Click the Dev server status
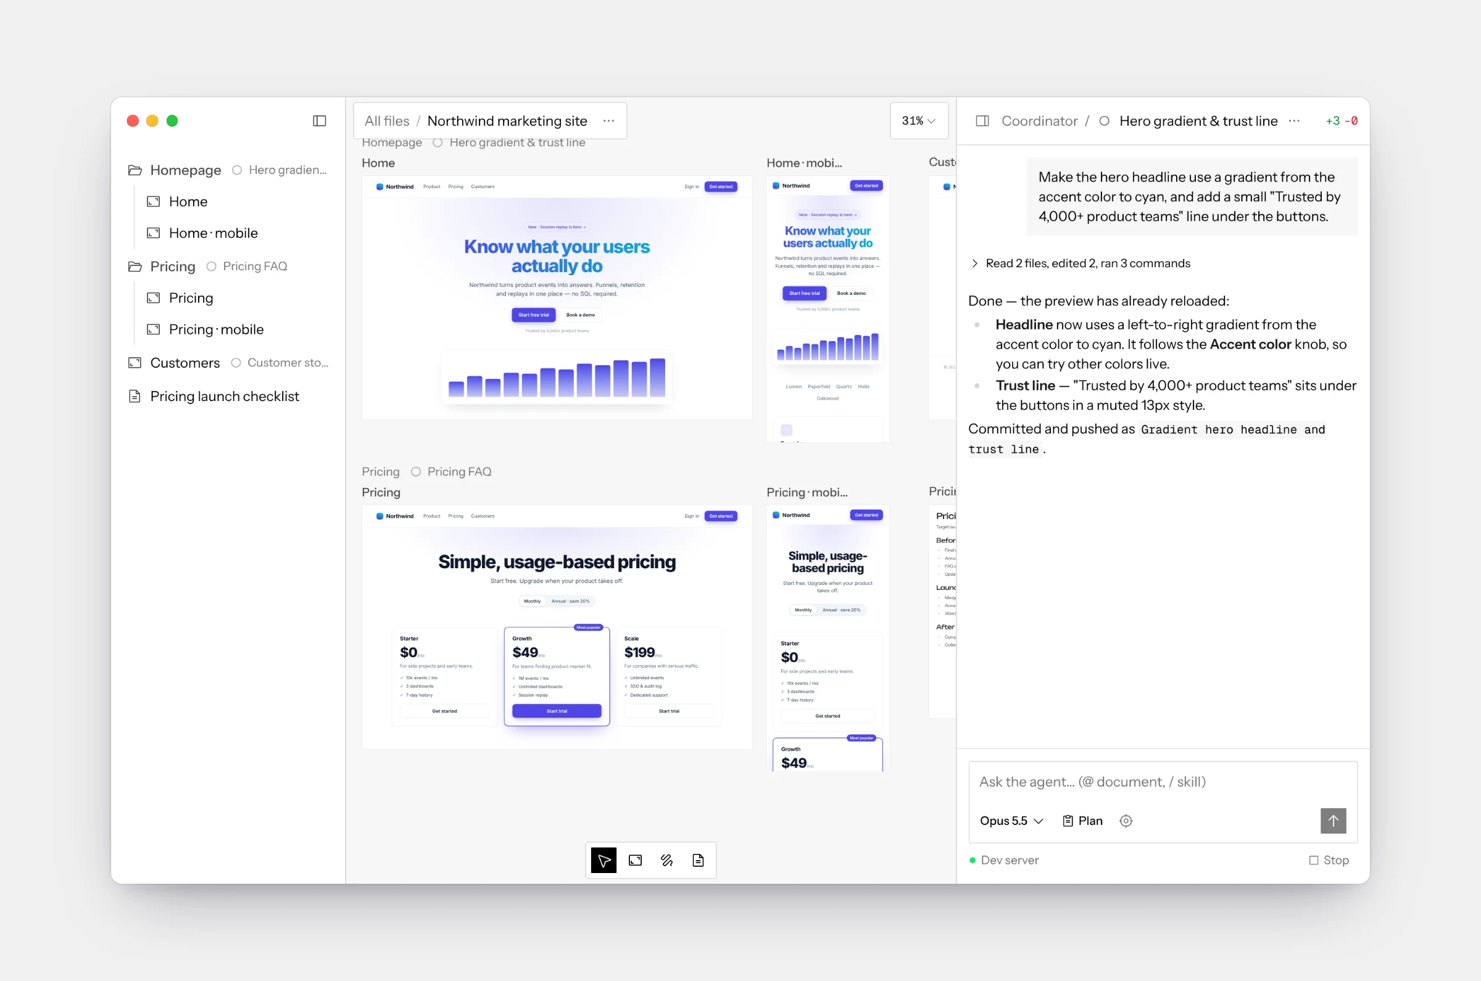Viewport: 1481px width, 981px height. tap(1003, 860)
